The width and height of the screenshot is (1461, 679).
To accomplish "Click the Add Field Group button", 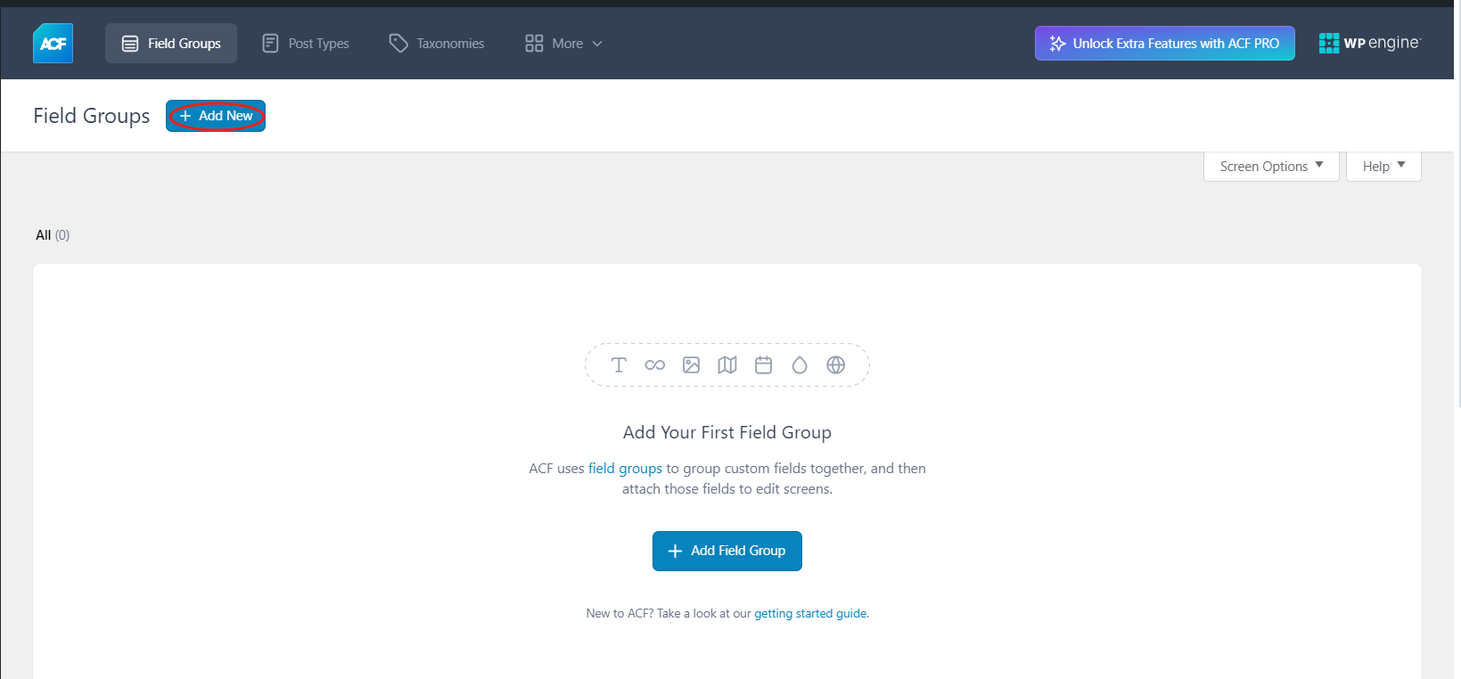I will click(x=726, y=551).
